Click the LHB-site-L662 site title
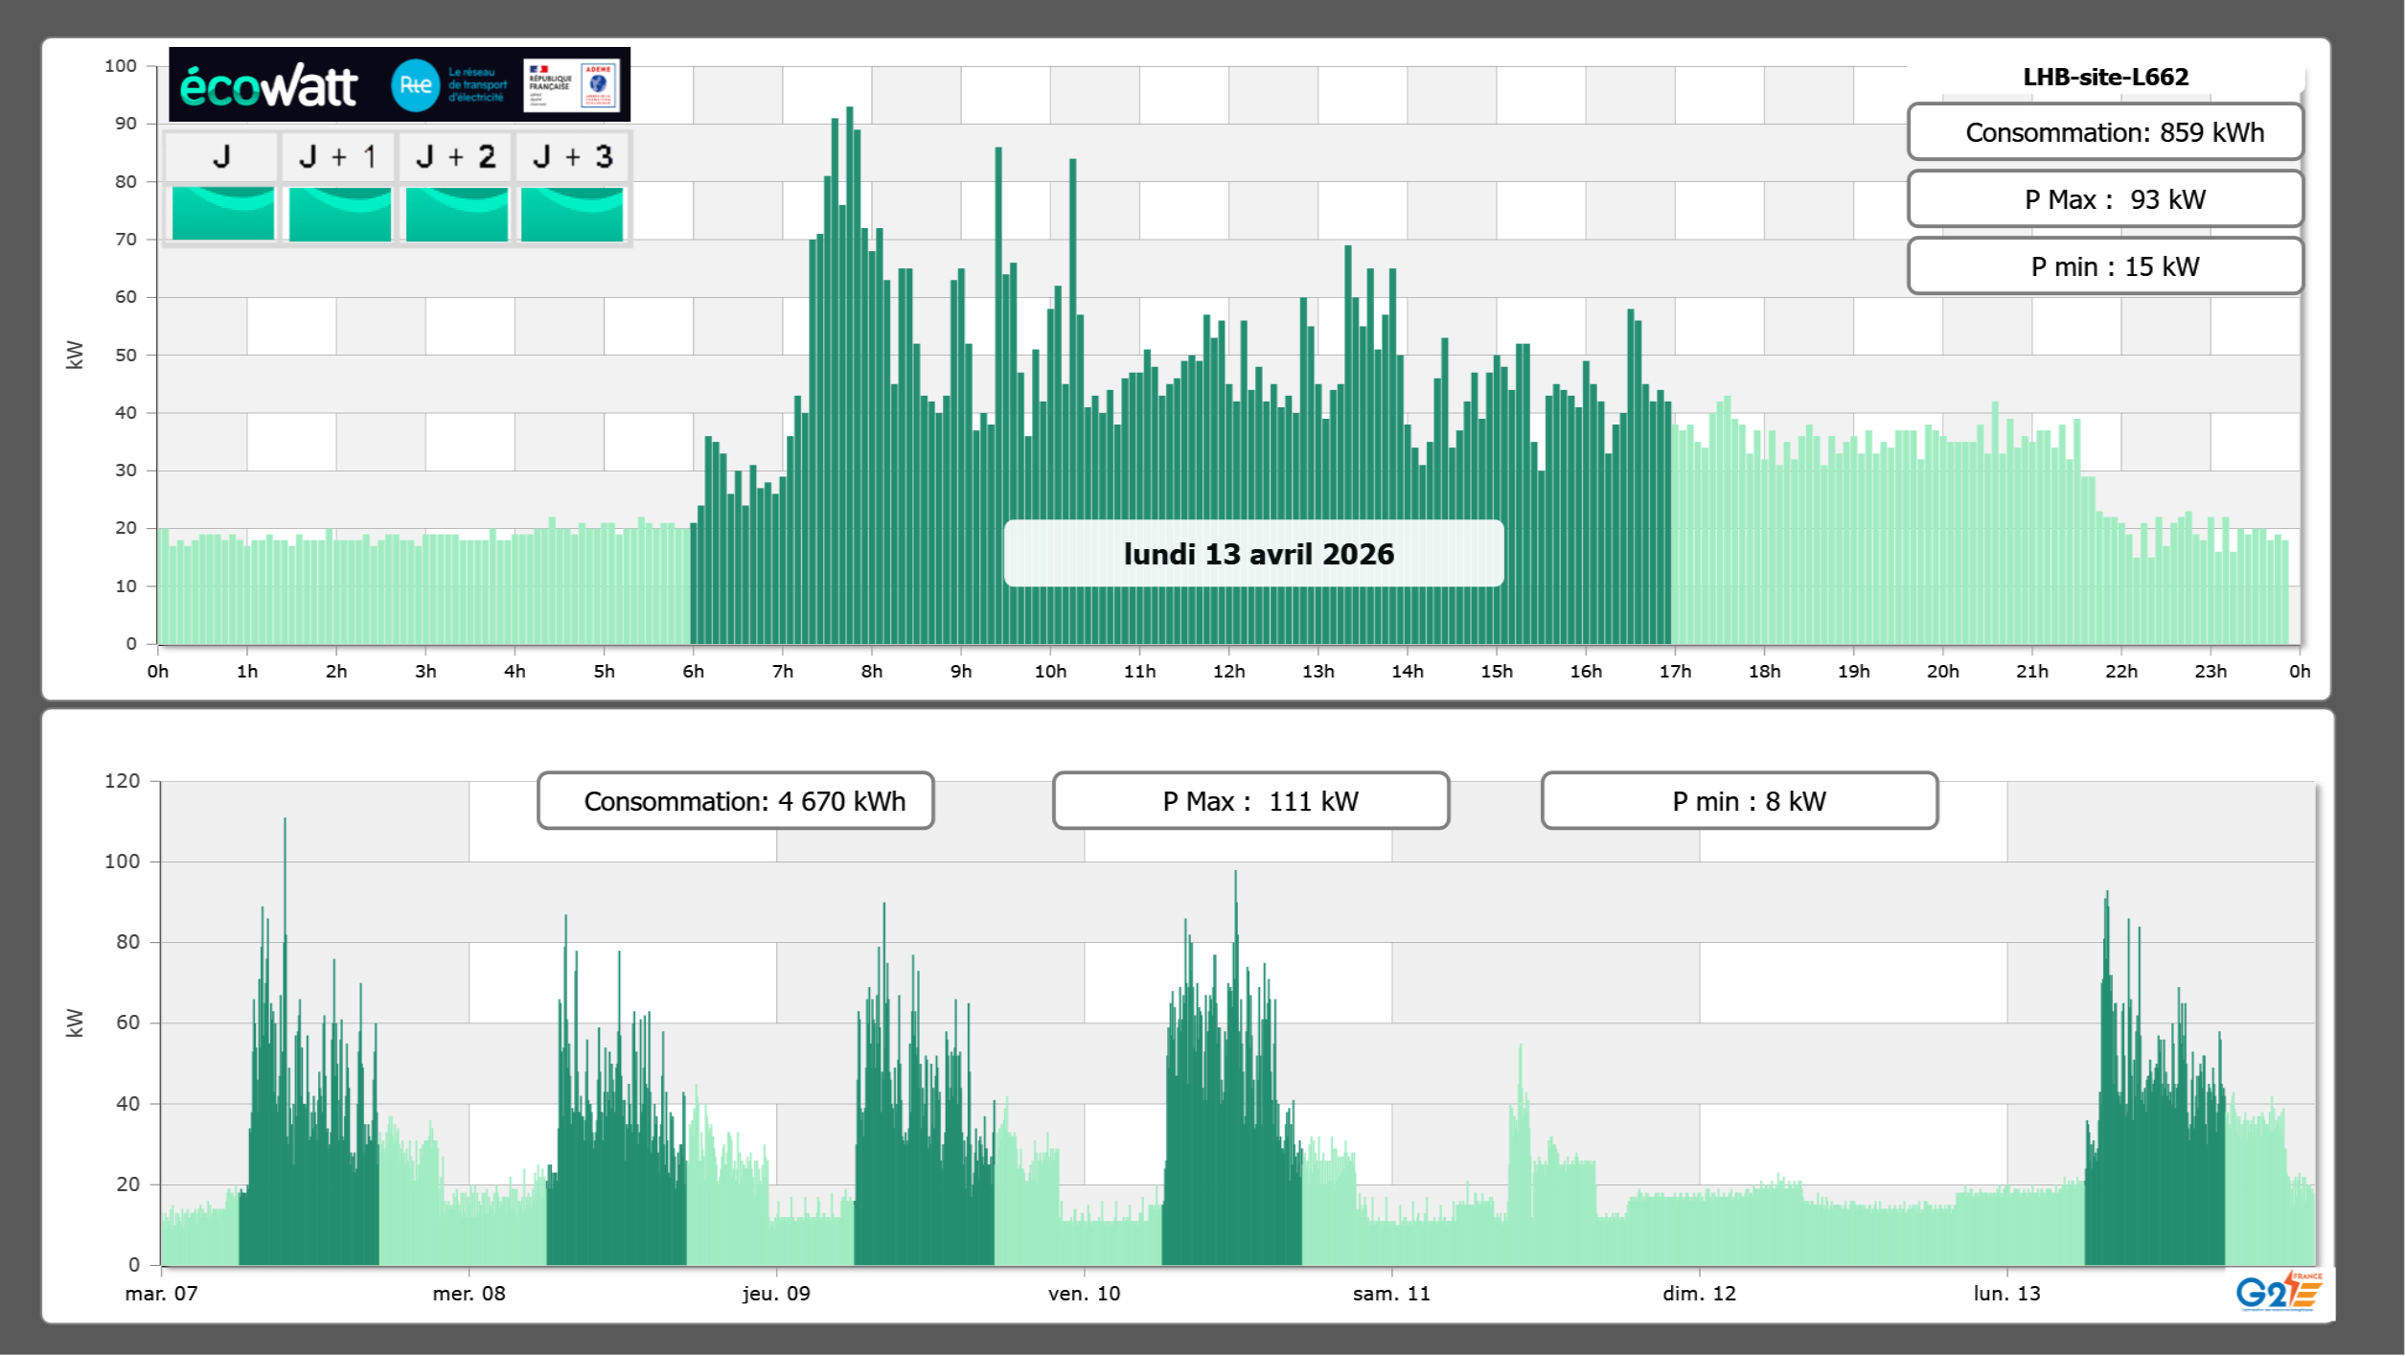2406x1356 pixels. [2105, 77]
